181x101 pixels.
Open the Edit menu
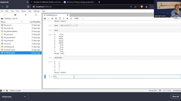7,11
